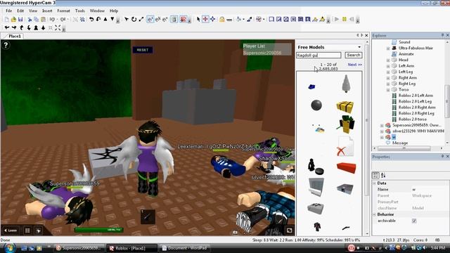Screen dimensions: 450x253
Task: Click the Explorer vertical scrollbar thumb
Action: 447,101
